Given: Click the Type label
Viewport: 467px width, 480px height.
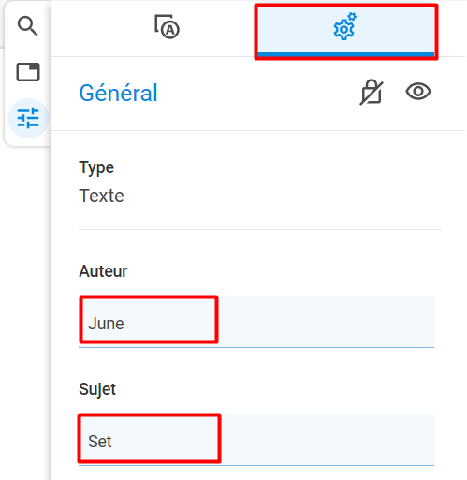Looking at the screenshot, I should (x=96, y=167).
